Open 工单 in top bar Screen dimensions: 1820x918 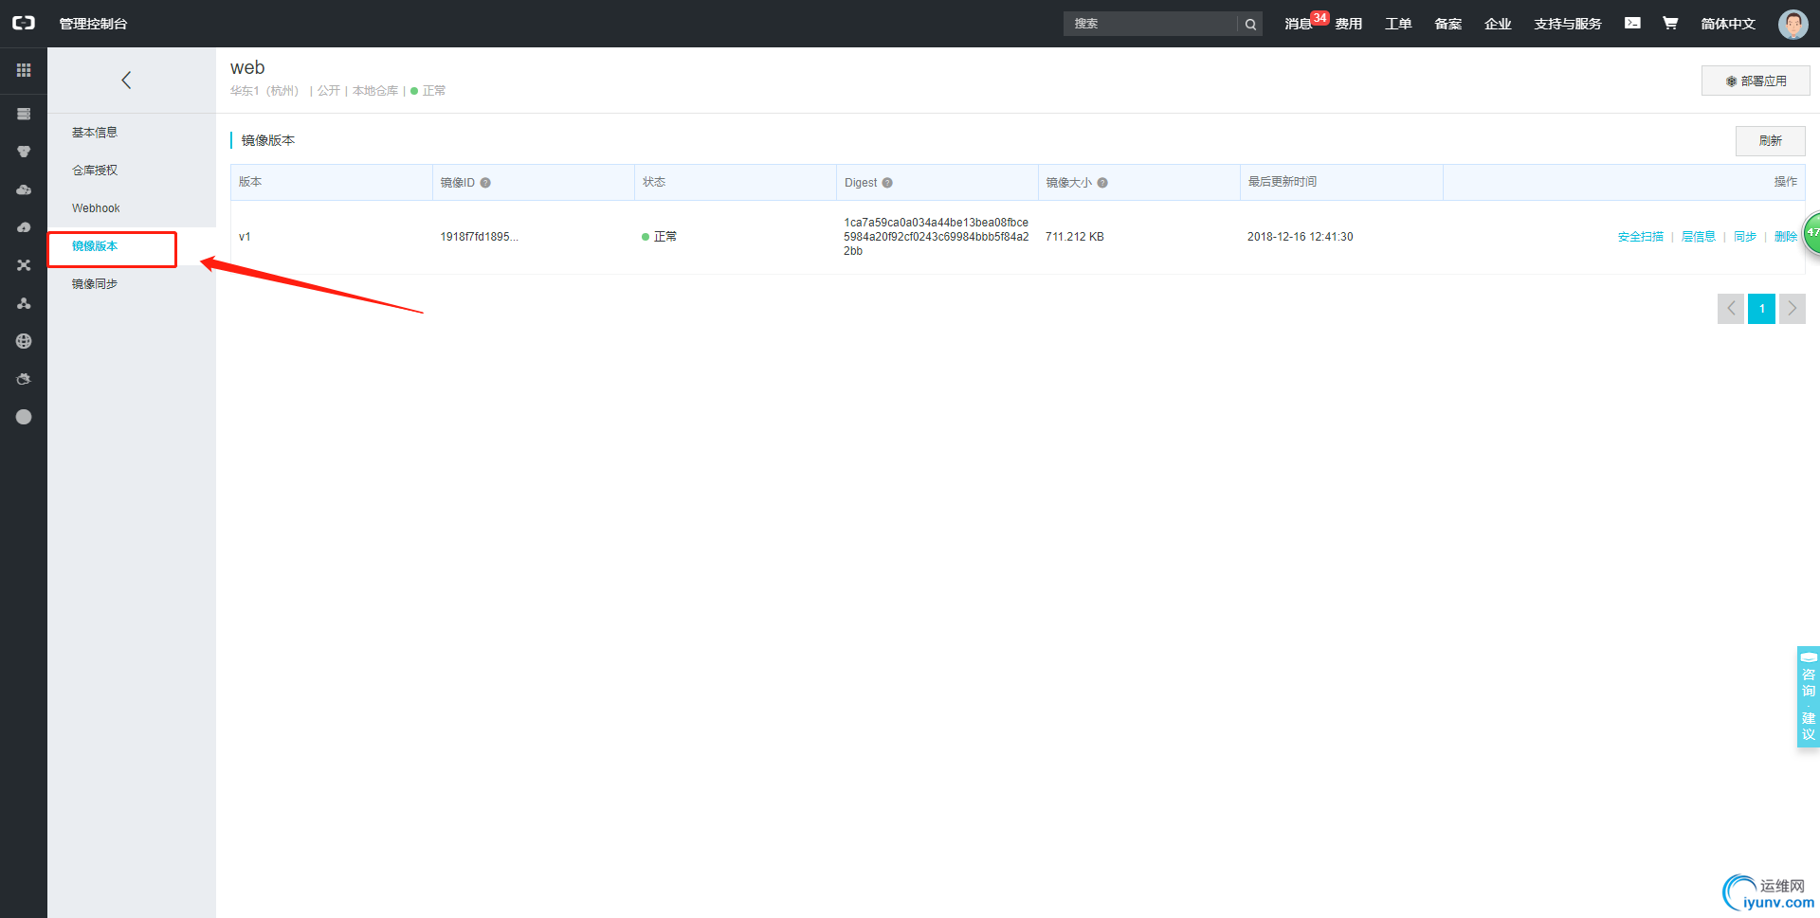point(1398,24)
